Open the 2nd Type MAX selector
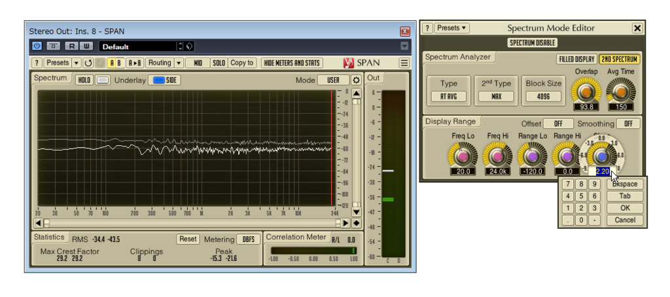This screenshot has width=670, height=297. point(496,97)
